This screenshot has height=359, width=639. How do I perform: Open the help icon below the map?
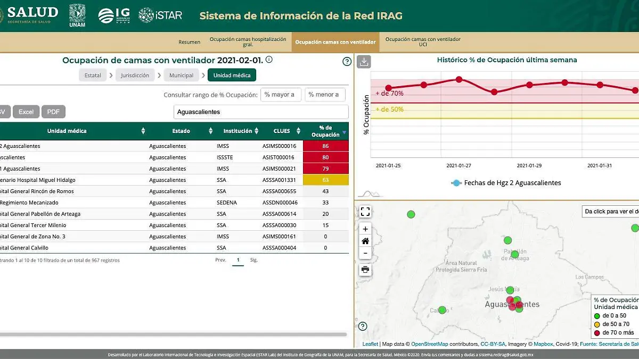pos(364,326)
